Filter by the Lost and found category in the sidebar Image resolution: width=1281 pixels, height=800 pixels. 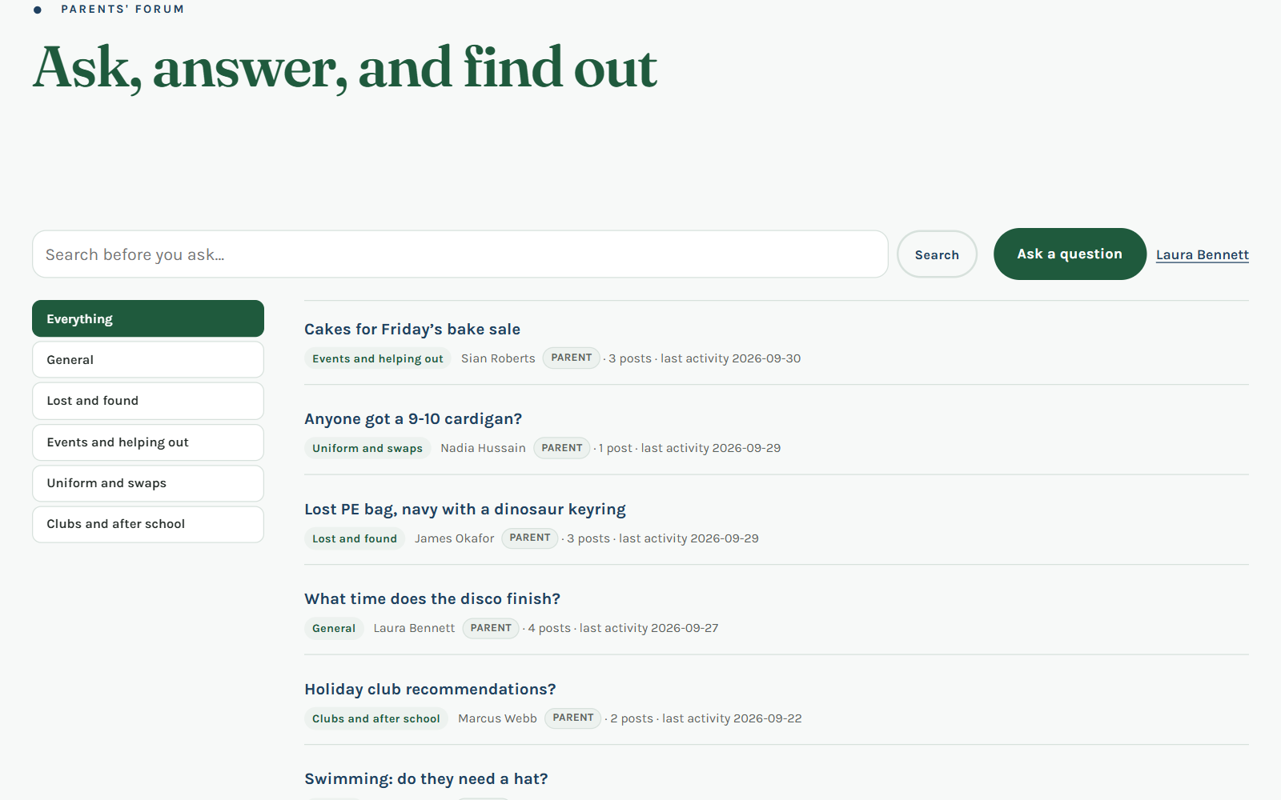(148, 401)
